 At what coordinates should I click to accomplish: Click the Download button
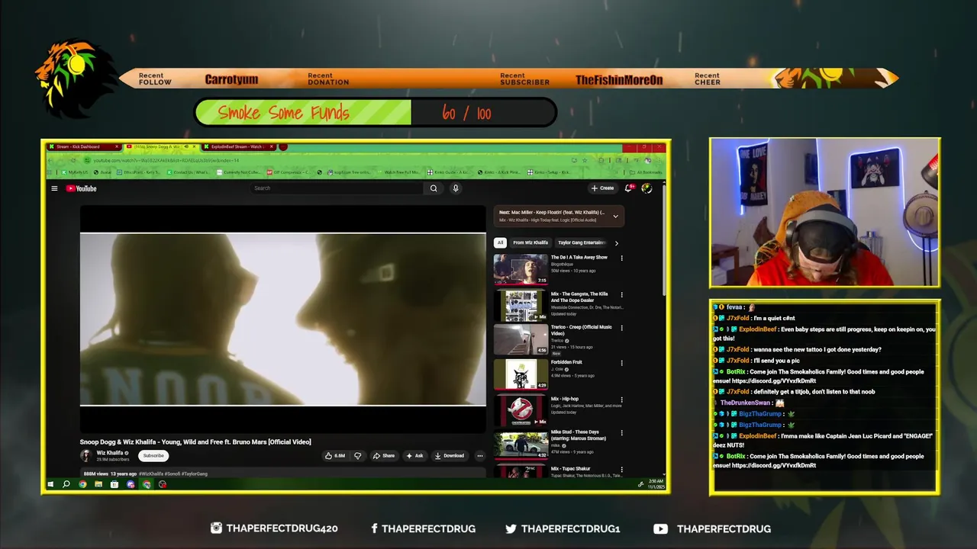click(449, 456)
